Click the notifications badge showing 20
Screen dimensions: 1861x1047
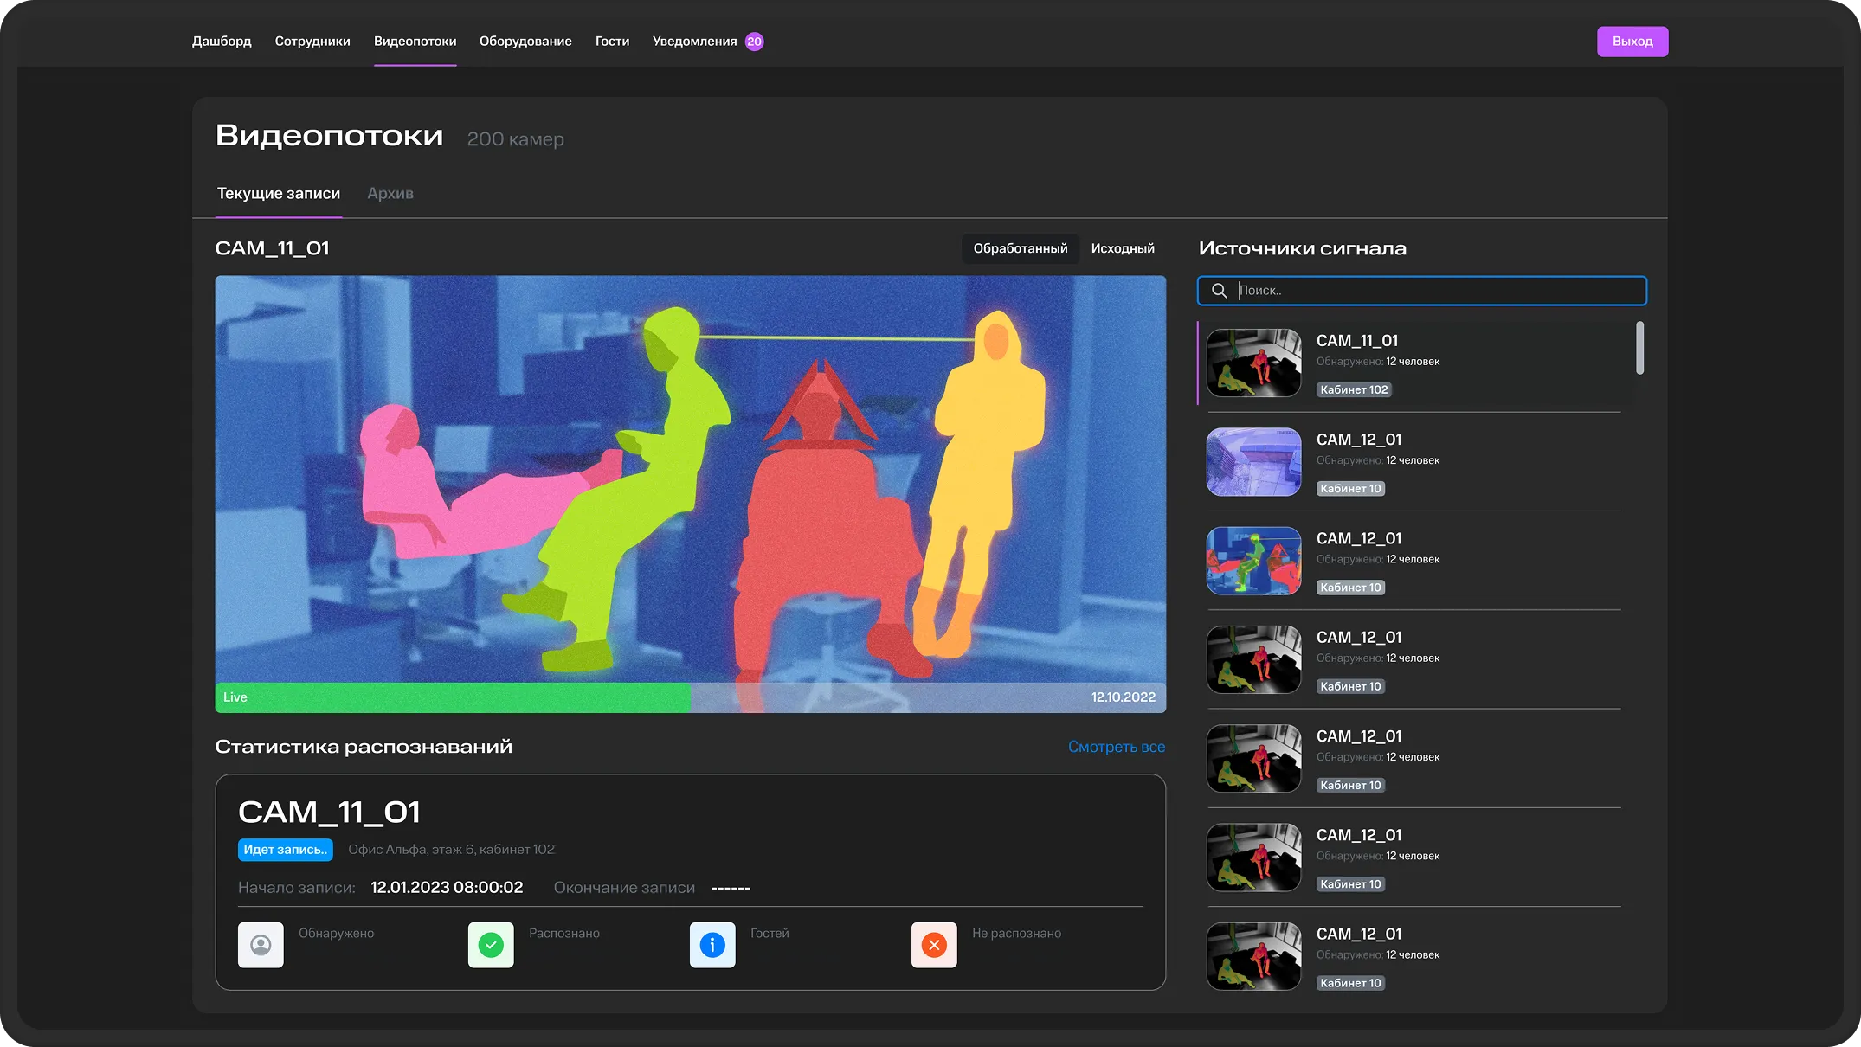(x=754, y=42)
